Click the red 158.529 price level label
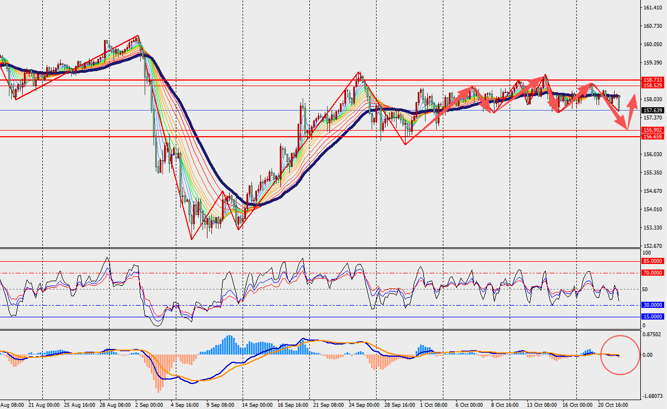 point(653,86)
